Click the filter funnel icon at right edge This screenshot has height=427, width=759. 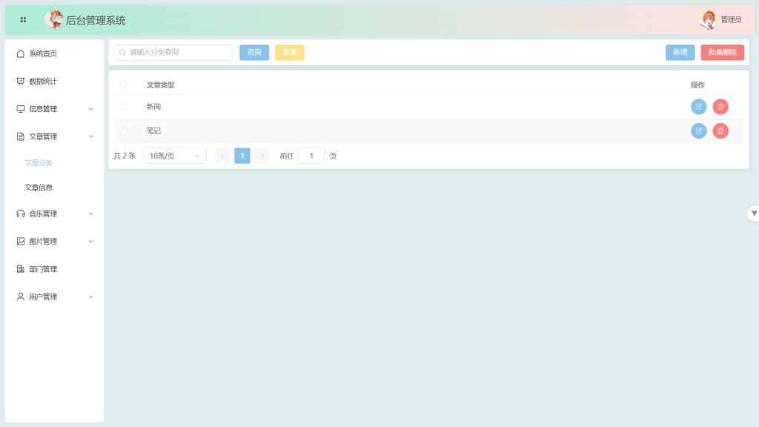tap(753, 213)
